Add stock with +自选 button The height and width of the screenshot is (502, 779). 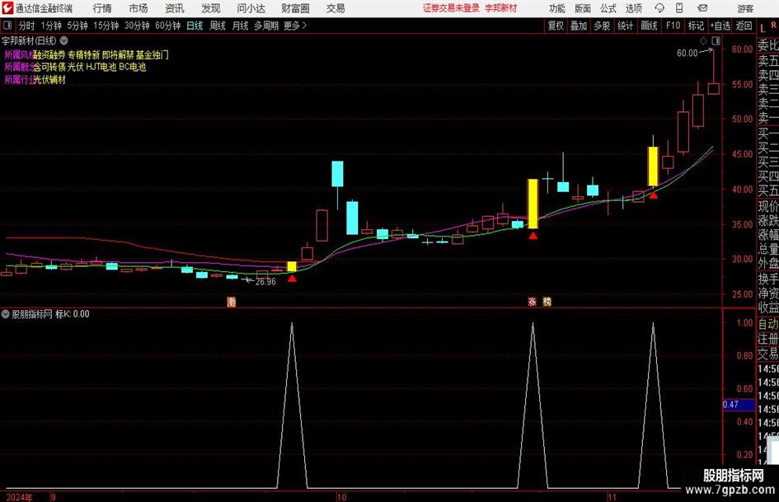720,26
